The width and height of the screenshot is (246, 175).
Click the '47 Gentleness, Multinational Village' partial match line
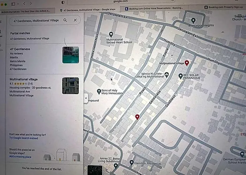pos(30,38)
